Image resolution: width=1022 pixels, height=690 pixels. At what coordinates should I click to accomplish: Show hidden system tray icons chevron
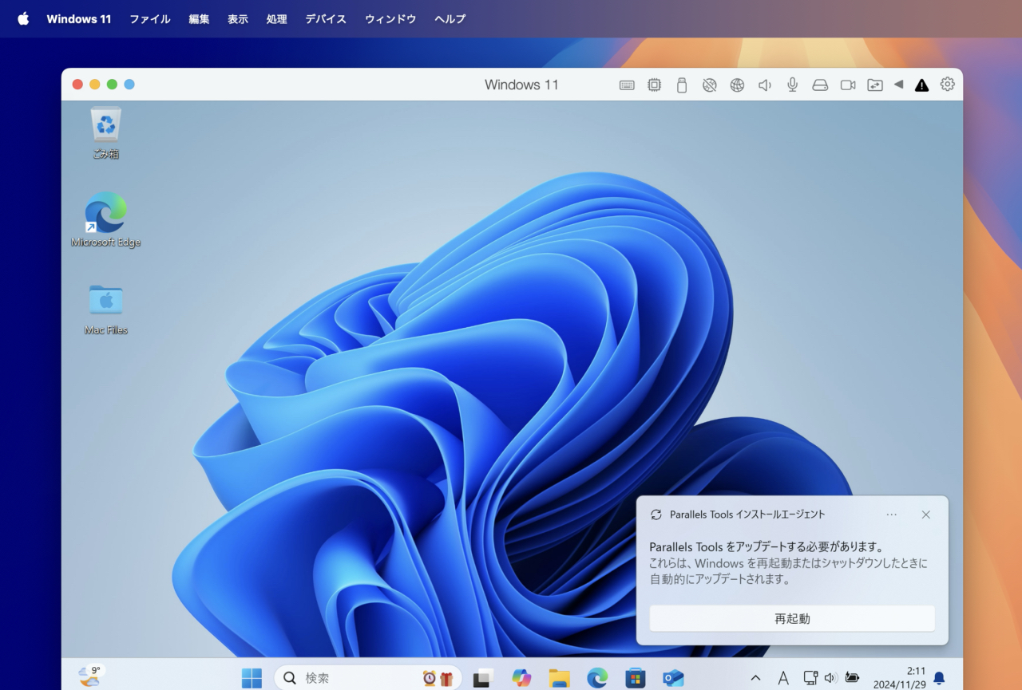click(x=755, y=678)
